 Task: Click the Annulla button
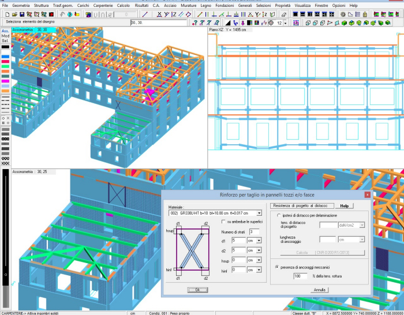point(320,290)
